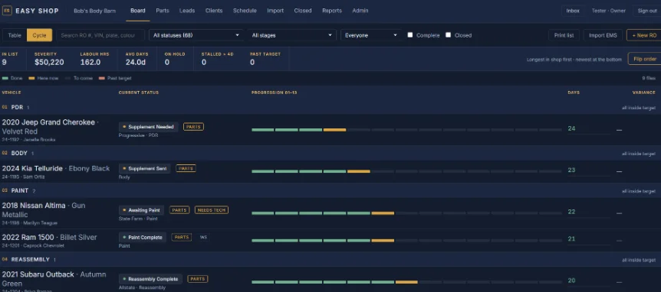Click the Severity $50,220 stat
The image size is (661, 292).
pos(49,59)
